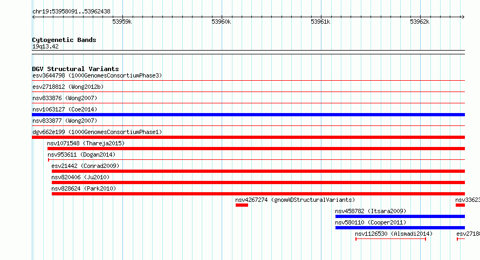The image size is (480, 260).
Task: Open nsv4267274 (gnomADStructuralVariants) entry
Action: 295,200
